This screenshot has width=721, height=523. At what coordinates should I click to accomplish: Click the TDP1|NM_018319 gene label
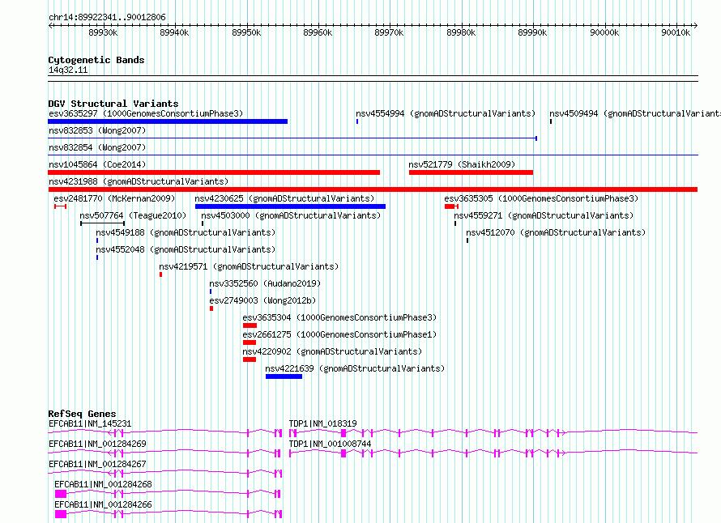coord(322,423)
